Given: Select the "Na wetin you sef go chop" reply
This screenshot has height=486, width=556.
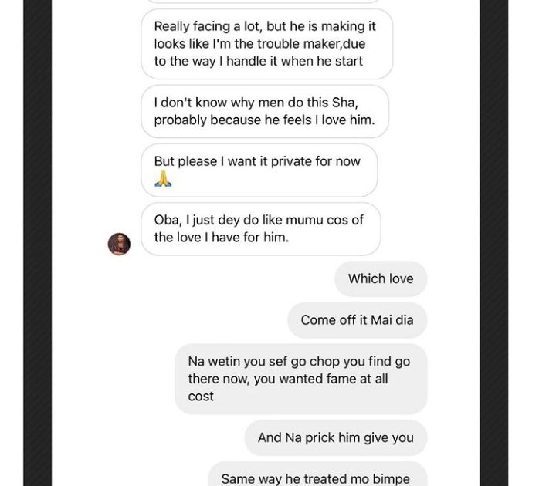Looking at the screenshot, I should pyautogui.click(x=300, y=379).
